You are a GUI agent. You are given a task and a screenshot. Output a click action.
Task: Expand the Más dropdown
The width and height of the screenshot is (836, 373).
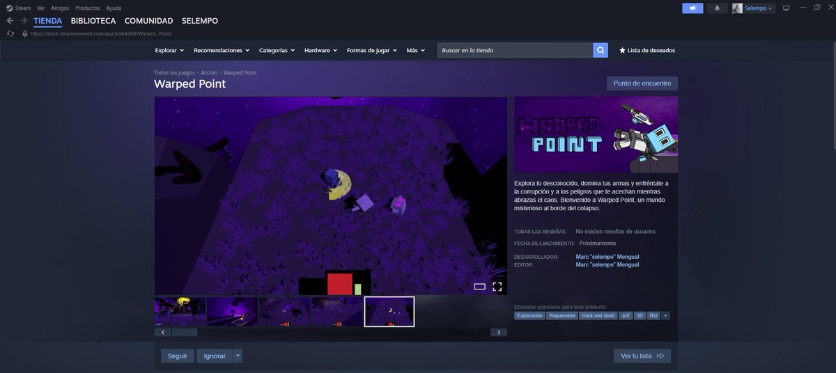click(x=416, y=50)
